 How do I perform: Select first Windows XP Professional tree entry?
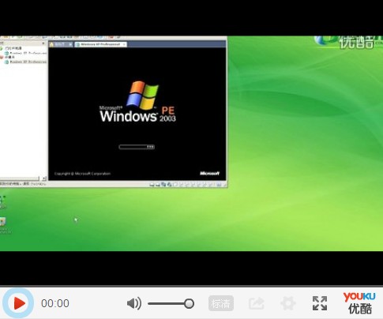(x=25, y=53)
